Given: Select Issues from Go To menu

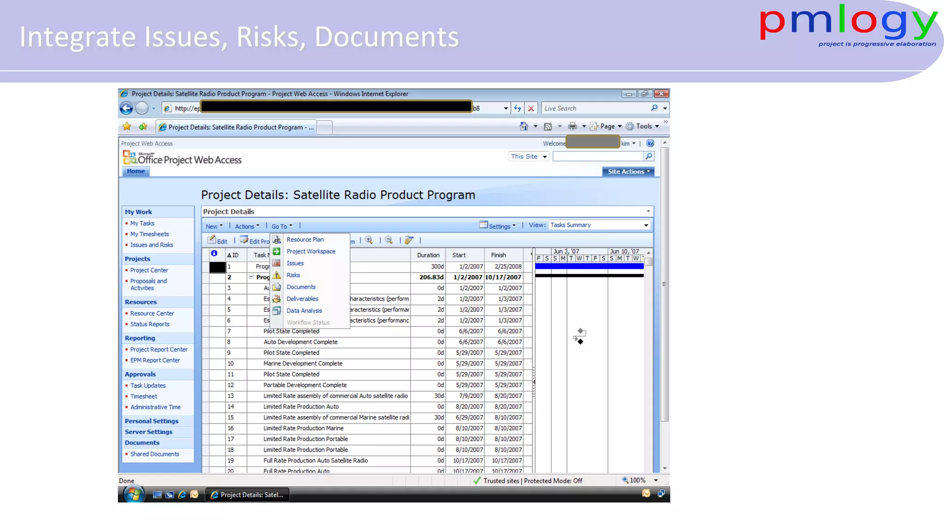Looking at the screenshot, I should point(295,264).
